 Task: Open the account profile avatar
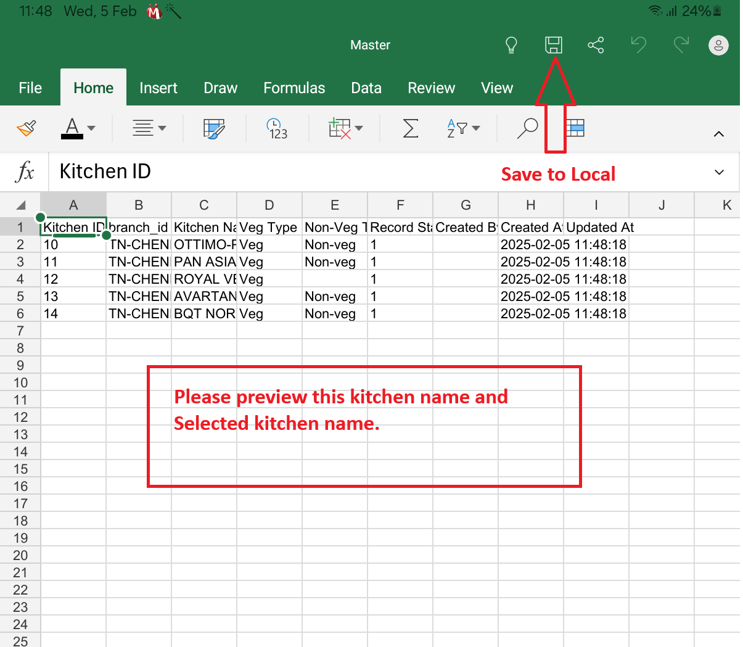click(x=718, y=45)
